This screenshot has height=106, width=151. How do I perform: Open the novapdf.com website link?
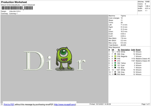click(65, 104)
